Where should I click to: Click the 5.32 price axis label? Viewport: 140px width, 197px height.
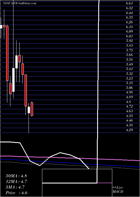tap(129, 74)
